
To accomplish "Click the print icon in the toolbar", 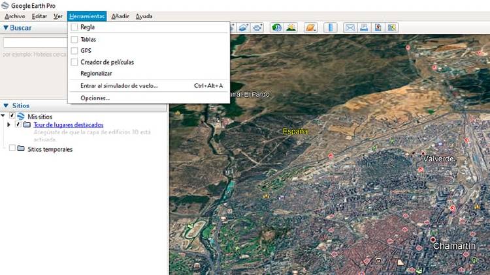I will click(363, 27).
